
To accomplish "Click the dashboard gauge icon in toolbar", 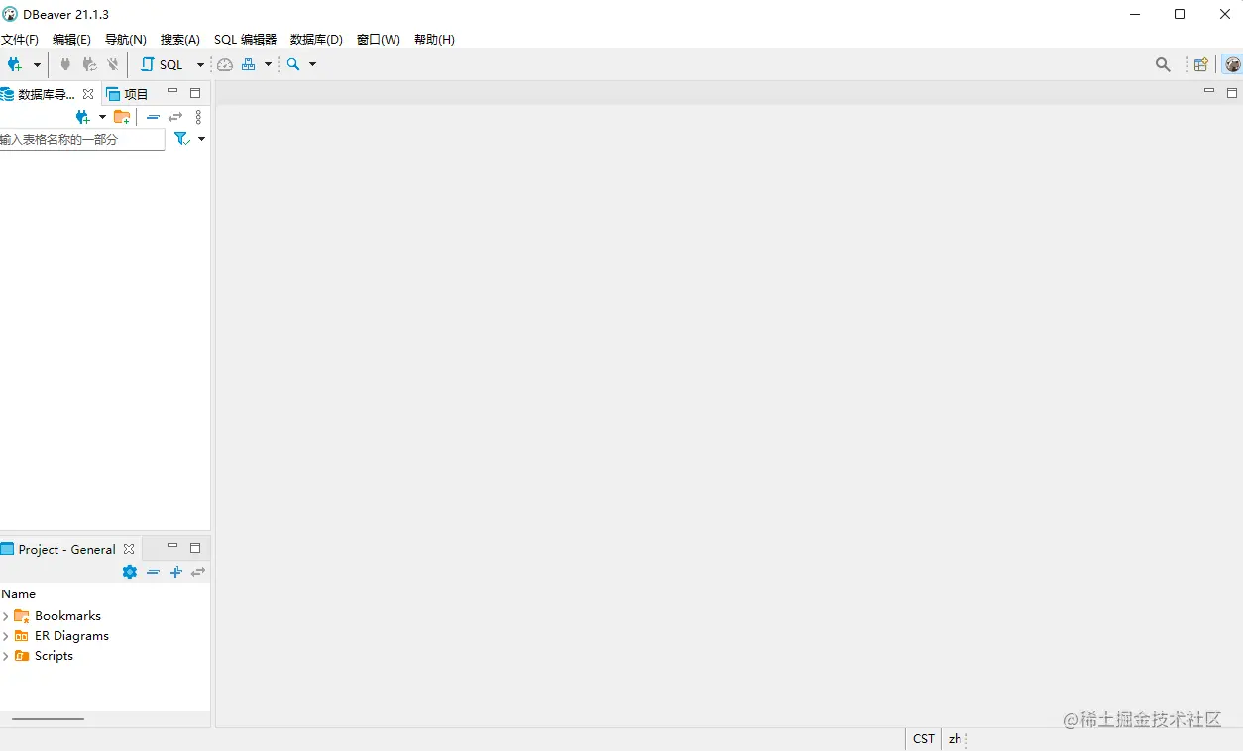I will click(224, 64).
